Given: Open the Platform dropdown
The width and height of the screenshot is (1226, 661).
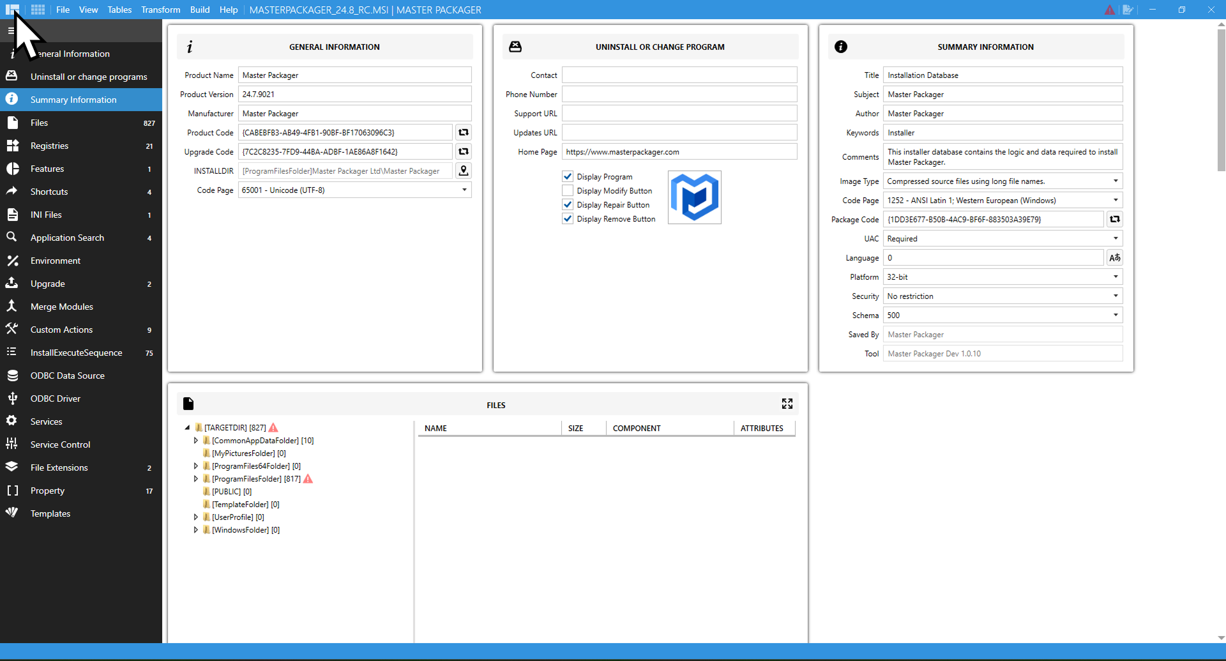Looking at the screenshot, I should [x=1116, y=277].
